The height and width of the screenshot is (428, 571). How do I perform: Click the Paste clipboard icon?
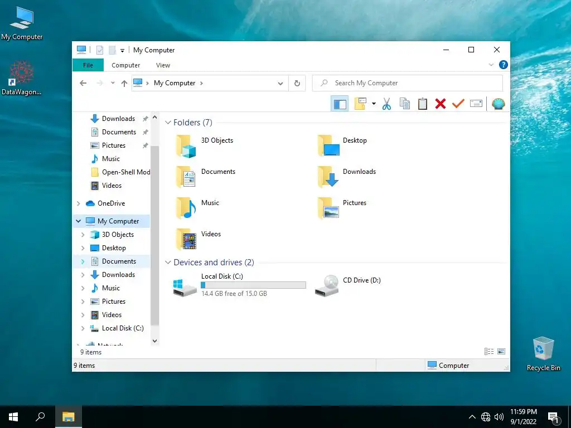click(423, 104)
